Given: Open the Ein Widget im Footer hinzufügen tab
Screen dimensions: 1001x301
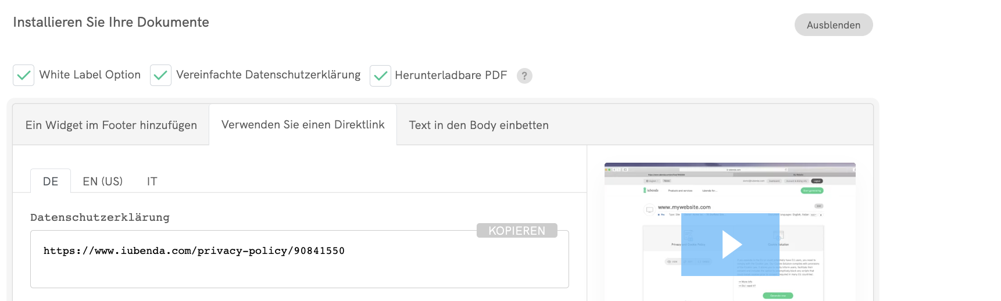Looking at the screenshot, I should click(111, 126).
